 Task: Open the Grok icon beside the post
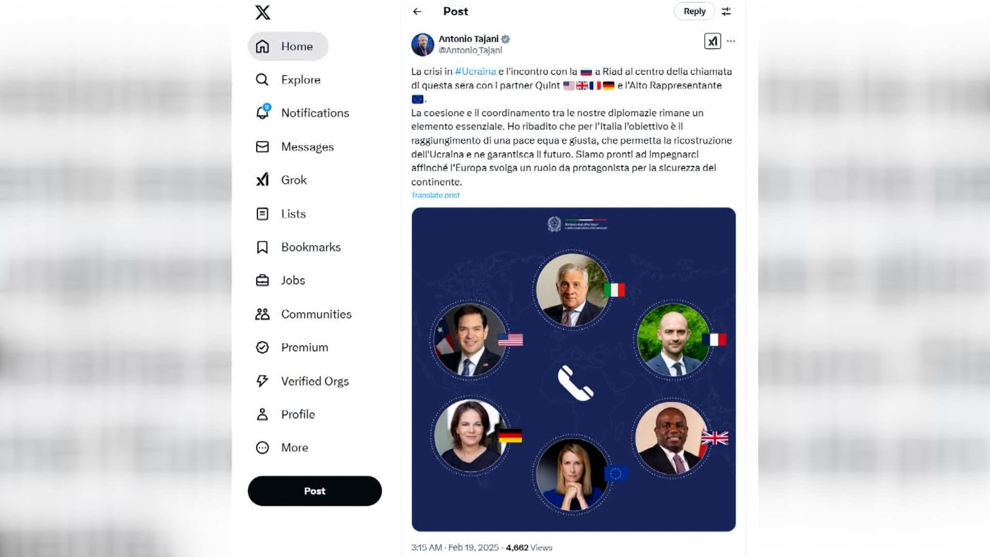tap(713, 41)
